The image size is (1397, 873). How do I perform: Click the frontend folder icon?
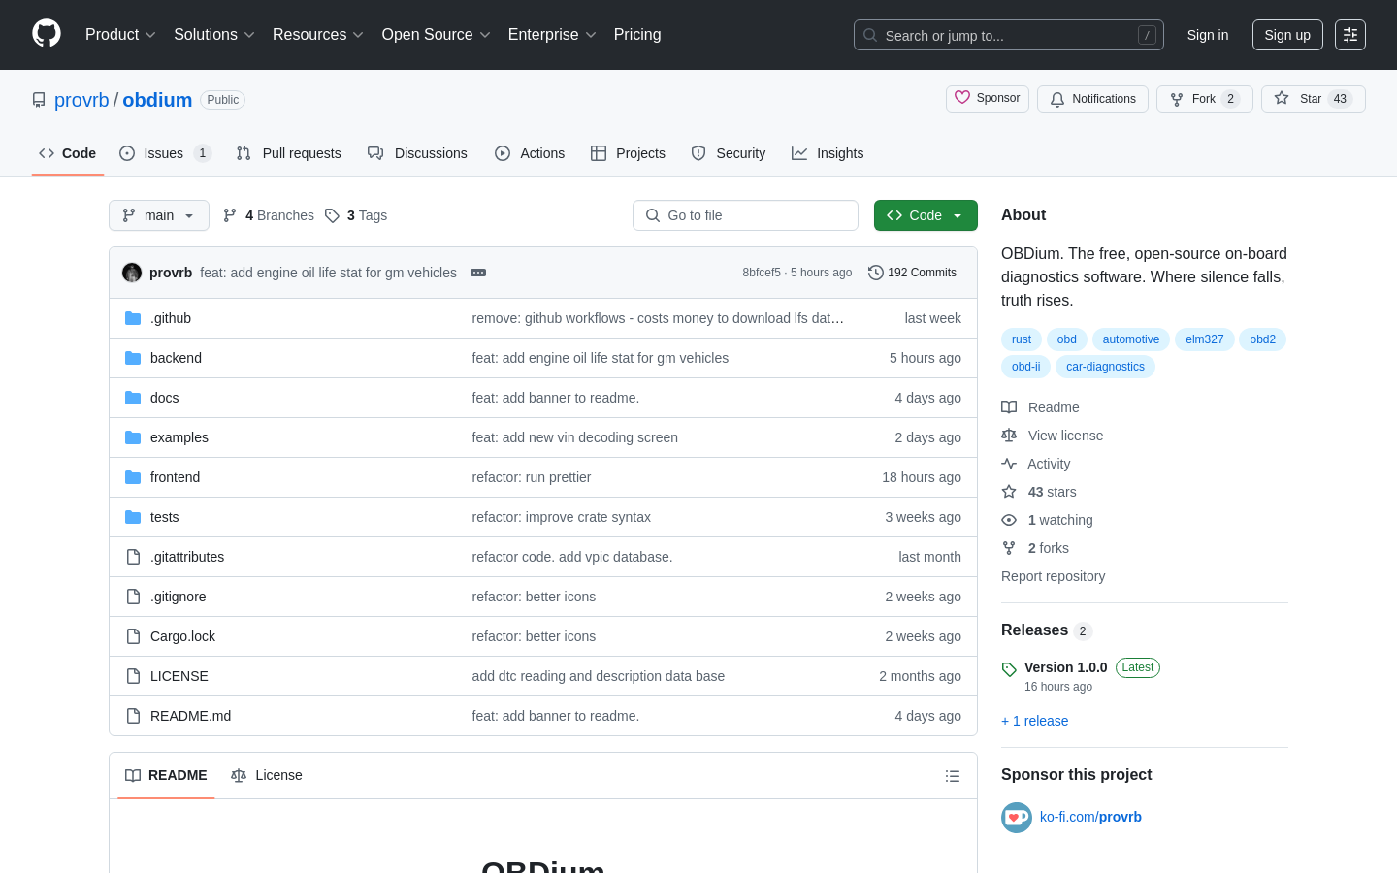click(133, 477)
